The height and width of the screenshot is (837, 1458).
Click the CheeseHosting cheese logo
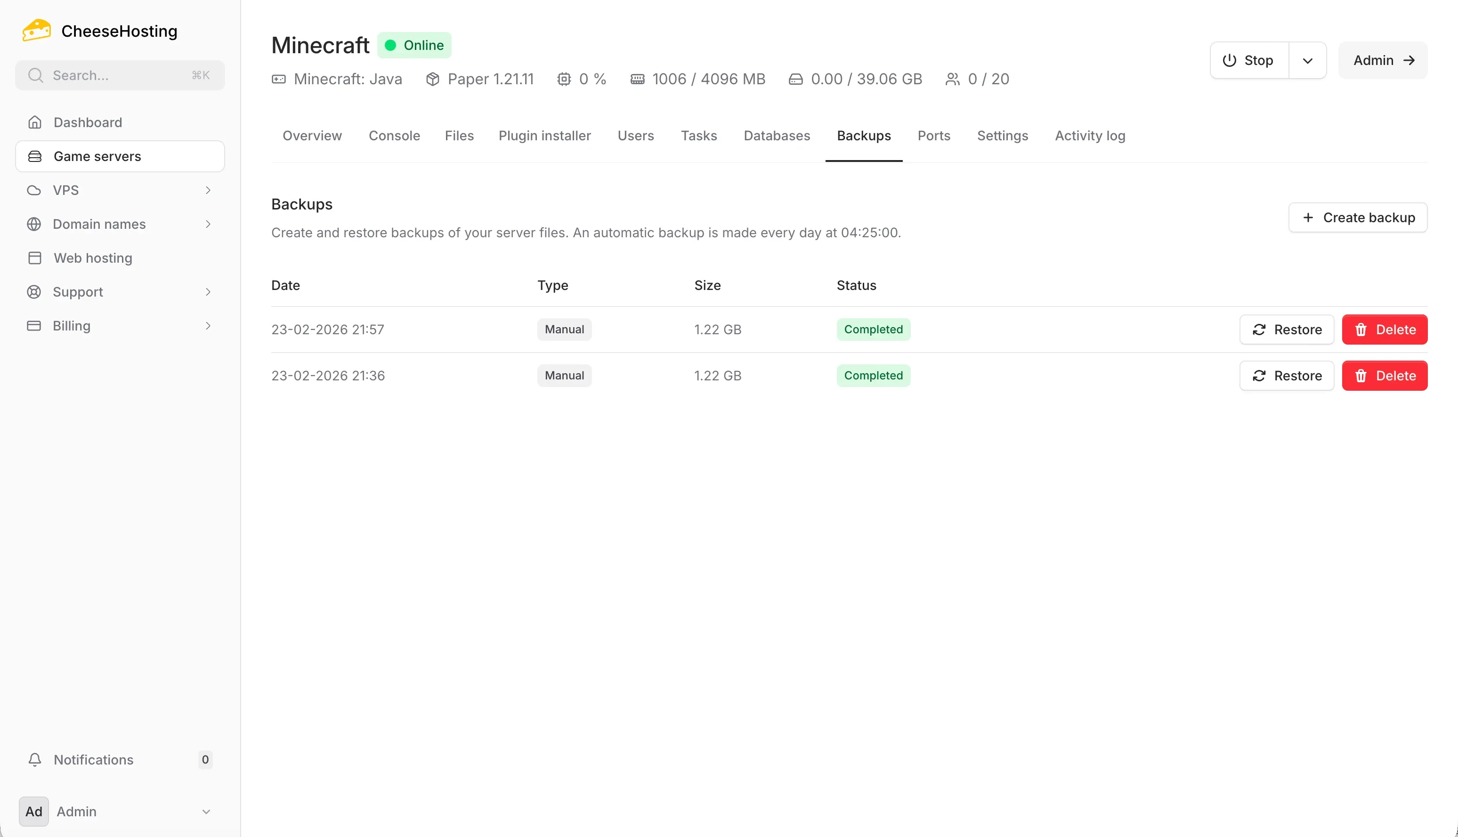[36, 30]
